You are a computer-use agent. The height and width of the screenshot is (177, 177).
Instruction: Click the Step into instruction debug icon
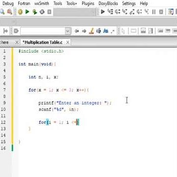[147, 12]
